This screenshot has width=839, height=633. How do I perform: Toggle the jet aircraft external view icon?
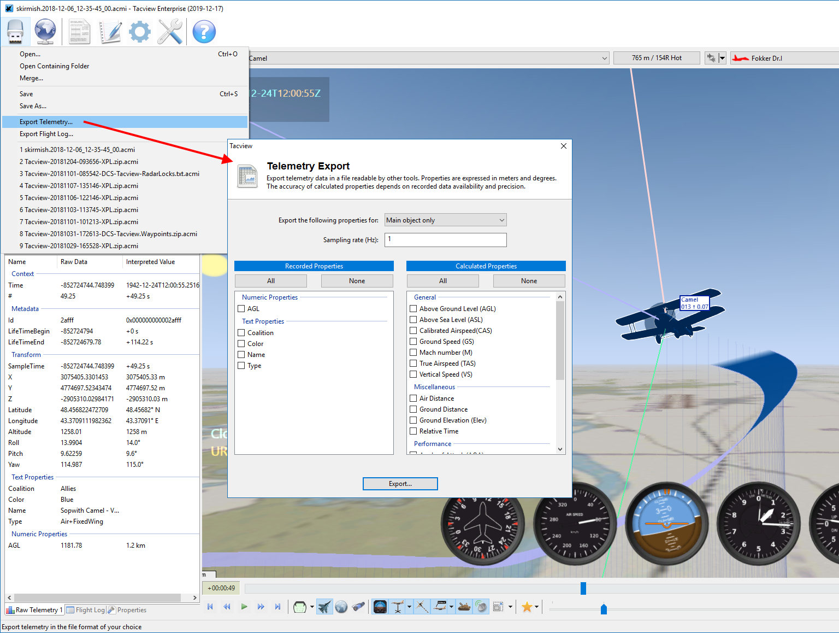tap(324, 607)
